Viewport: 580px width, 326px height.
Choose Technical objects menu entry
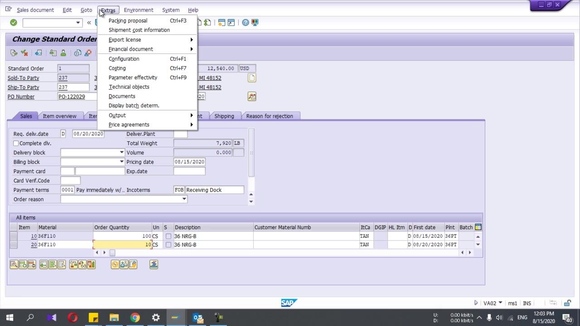(148, 86)
